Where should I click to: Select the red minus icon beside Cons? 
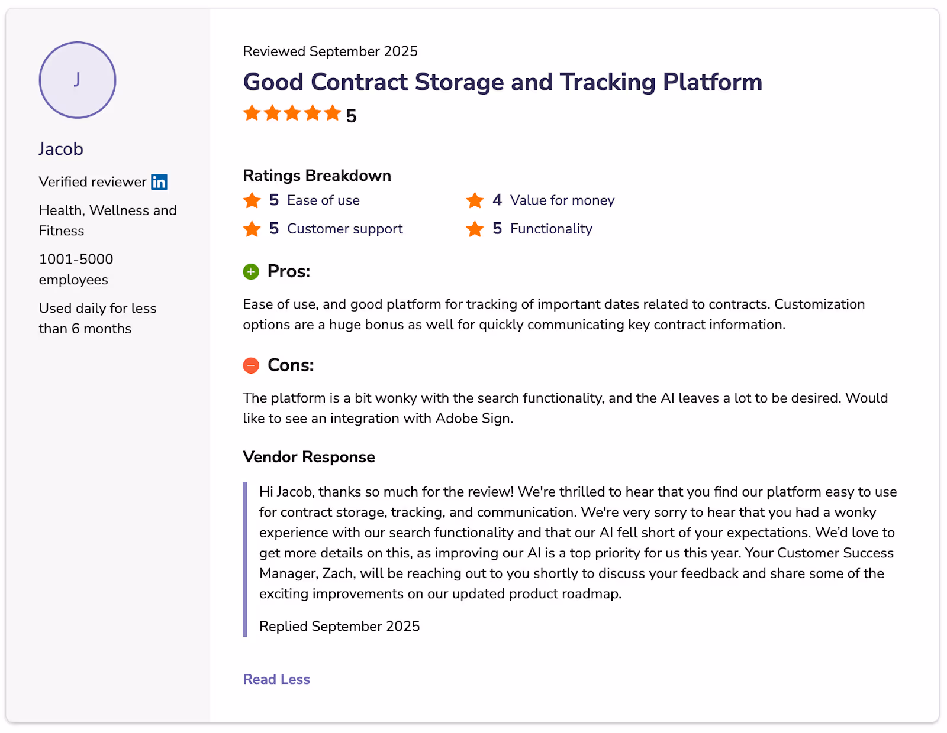tap(251, 365)
